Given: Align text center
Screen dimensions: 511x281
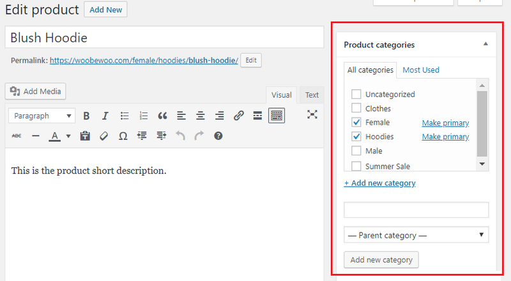Looking at the screenshot, I should tap(201, 116).
